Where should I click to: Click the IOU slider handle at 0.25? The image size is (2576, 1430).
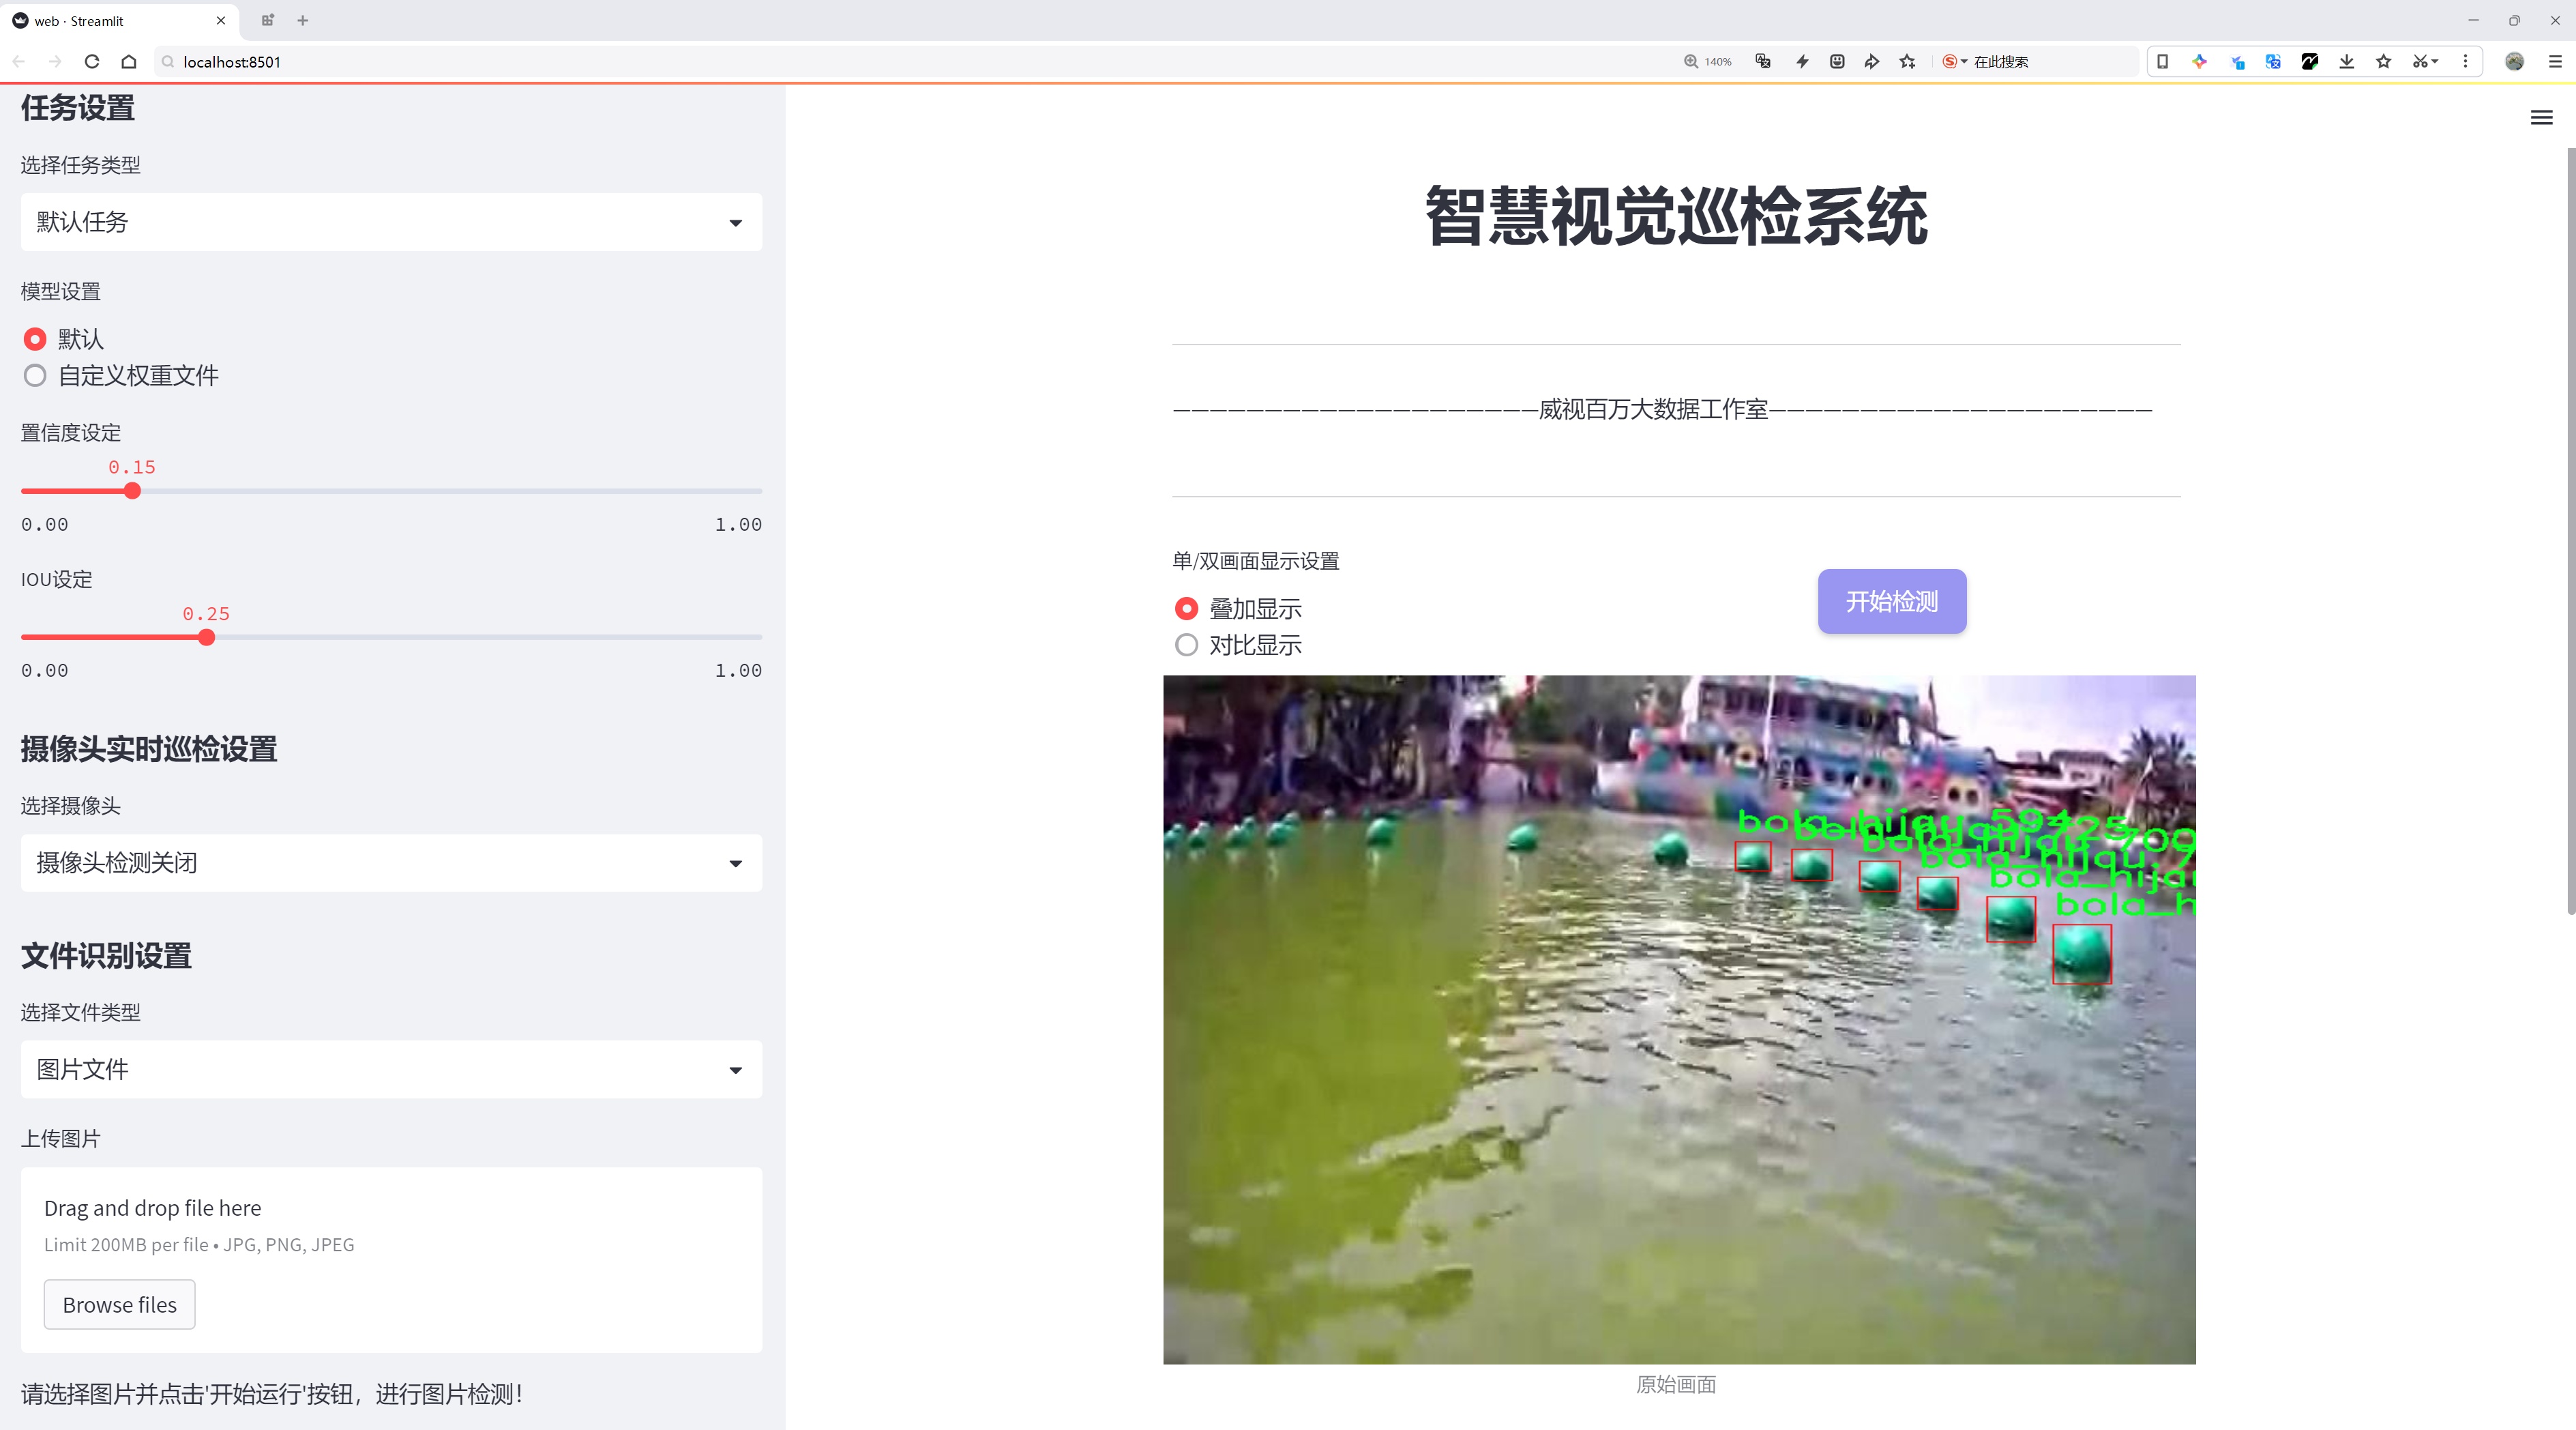pos(206,637)
